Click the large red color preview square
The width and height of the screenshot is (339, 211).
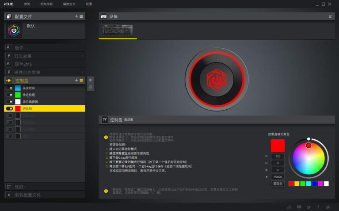[x=278, y=146]
